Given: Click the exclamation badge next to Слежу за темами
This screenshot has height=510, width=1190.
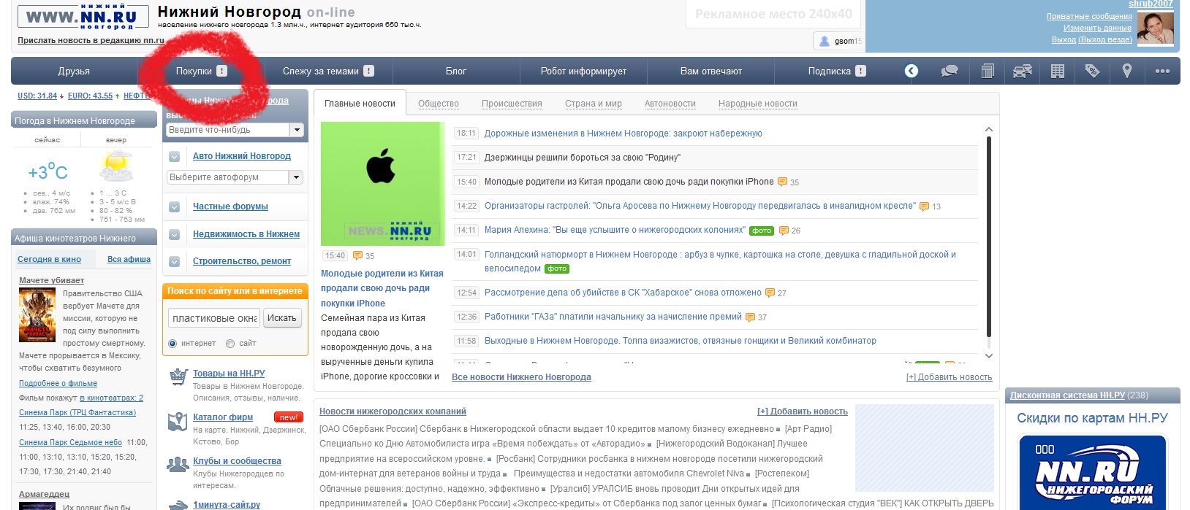Looking at the screenshot, I should click(368, 71).
